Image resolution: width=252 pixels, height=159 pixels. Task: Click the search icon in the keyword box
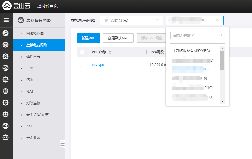(x=221, y=35)
